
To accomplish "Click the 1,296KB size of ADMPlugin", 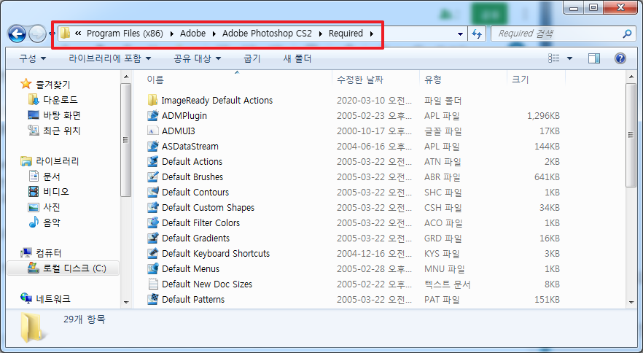I will pos(543,116).
